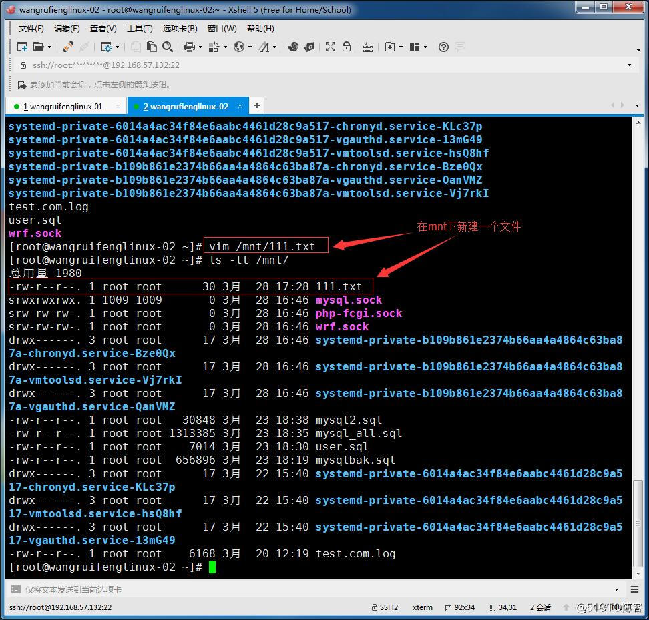Click the xterm status bar entry
The width and height of the screenshot is (649, 620).
click(422, 607)
